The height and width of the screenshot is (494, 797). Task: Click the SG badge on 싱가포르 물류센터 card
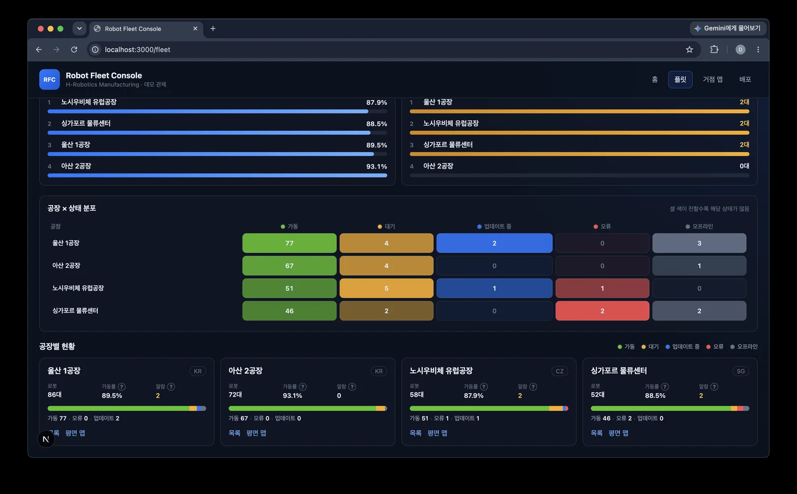click(740, 371)
